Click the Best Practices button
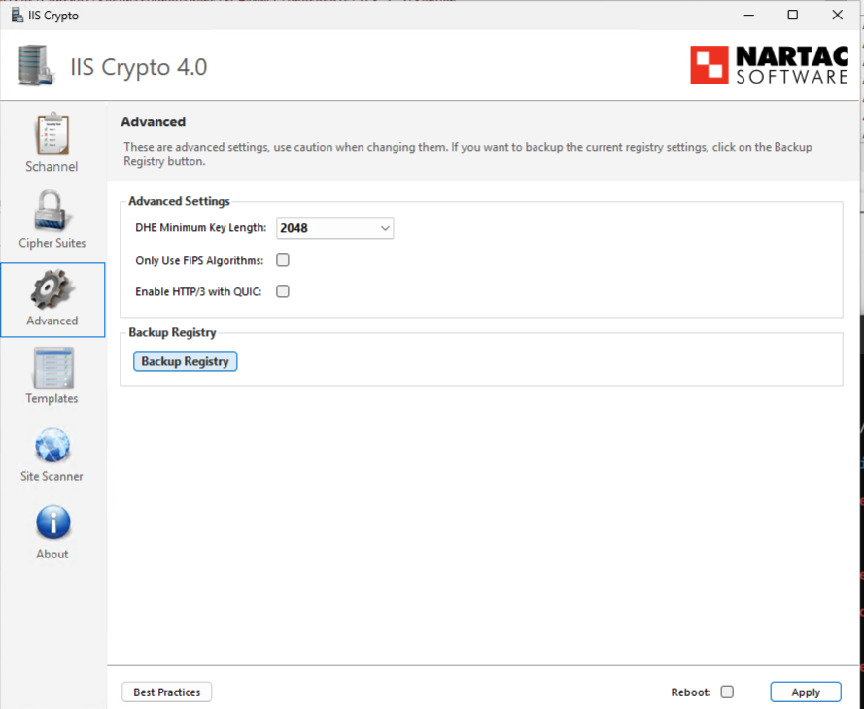 pos(166,692)
